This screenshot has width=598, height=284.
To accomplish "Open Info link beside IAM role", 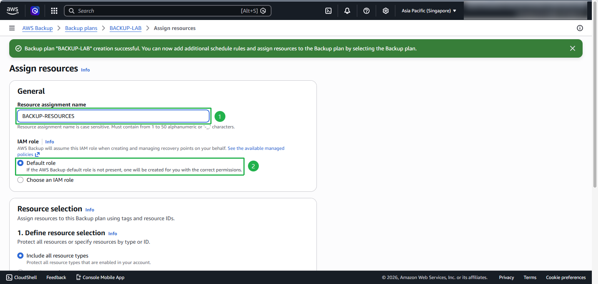I will [50, 142].
